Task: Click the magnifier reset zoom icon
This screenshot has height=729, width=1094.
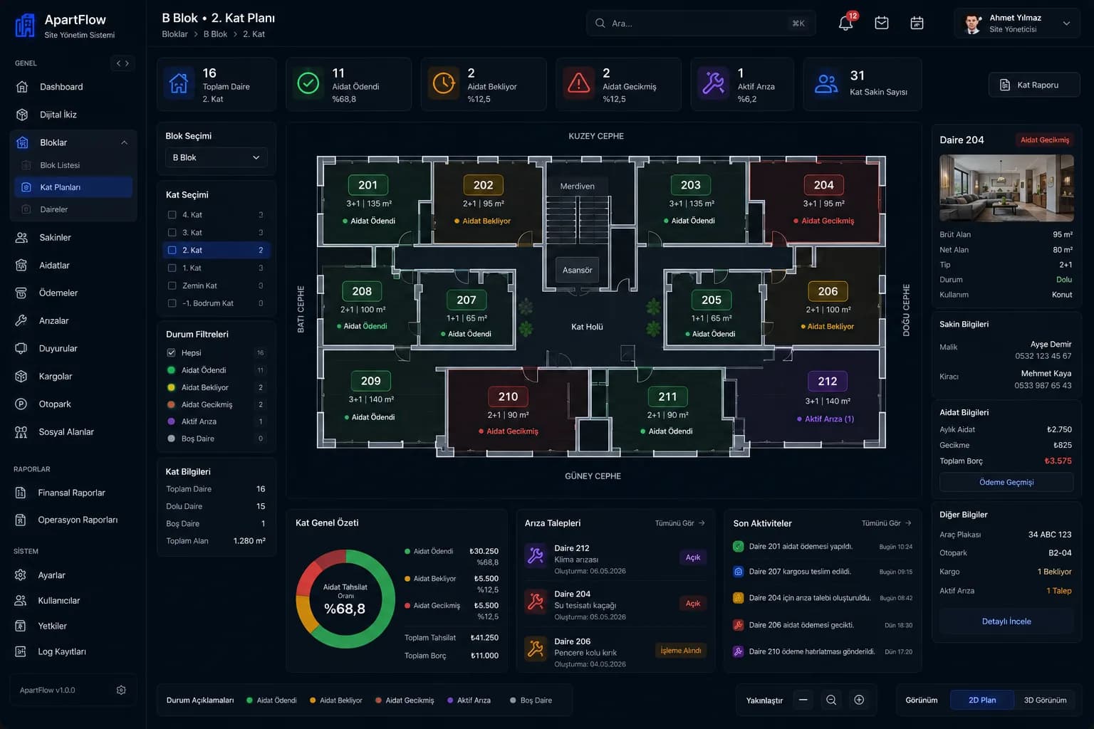Action: tap(831, 701)
